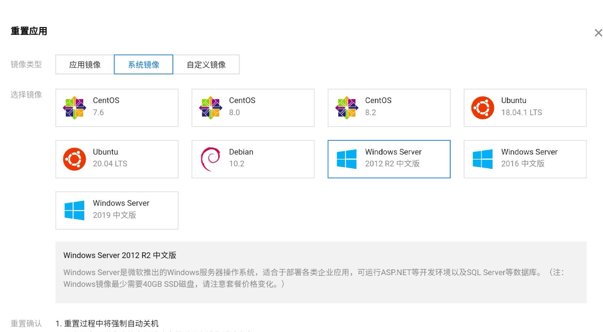The height and width of the screenshot is (332, 603).
Task: Click the Ubuntu 20.04 LTS logo icon
Action: point(74,158)
